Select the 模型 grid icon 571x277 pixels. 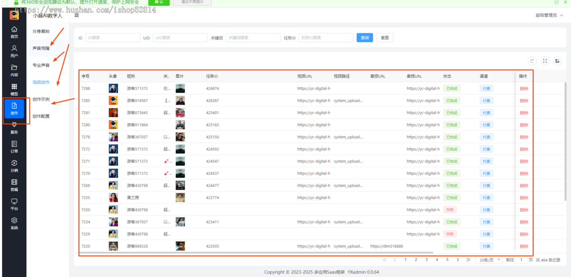pyautogui.click(x=14, y=87)
